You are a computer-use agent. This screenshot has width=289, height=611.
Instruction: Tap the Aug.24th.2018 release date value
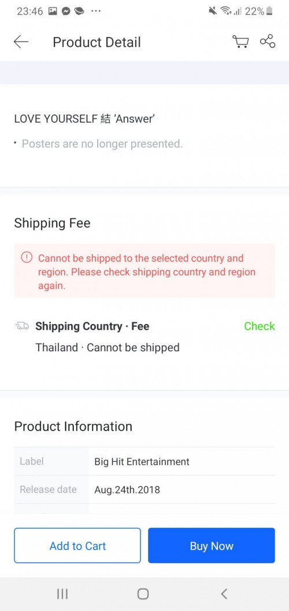coord(127,490)
